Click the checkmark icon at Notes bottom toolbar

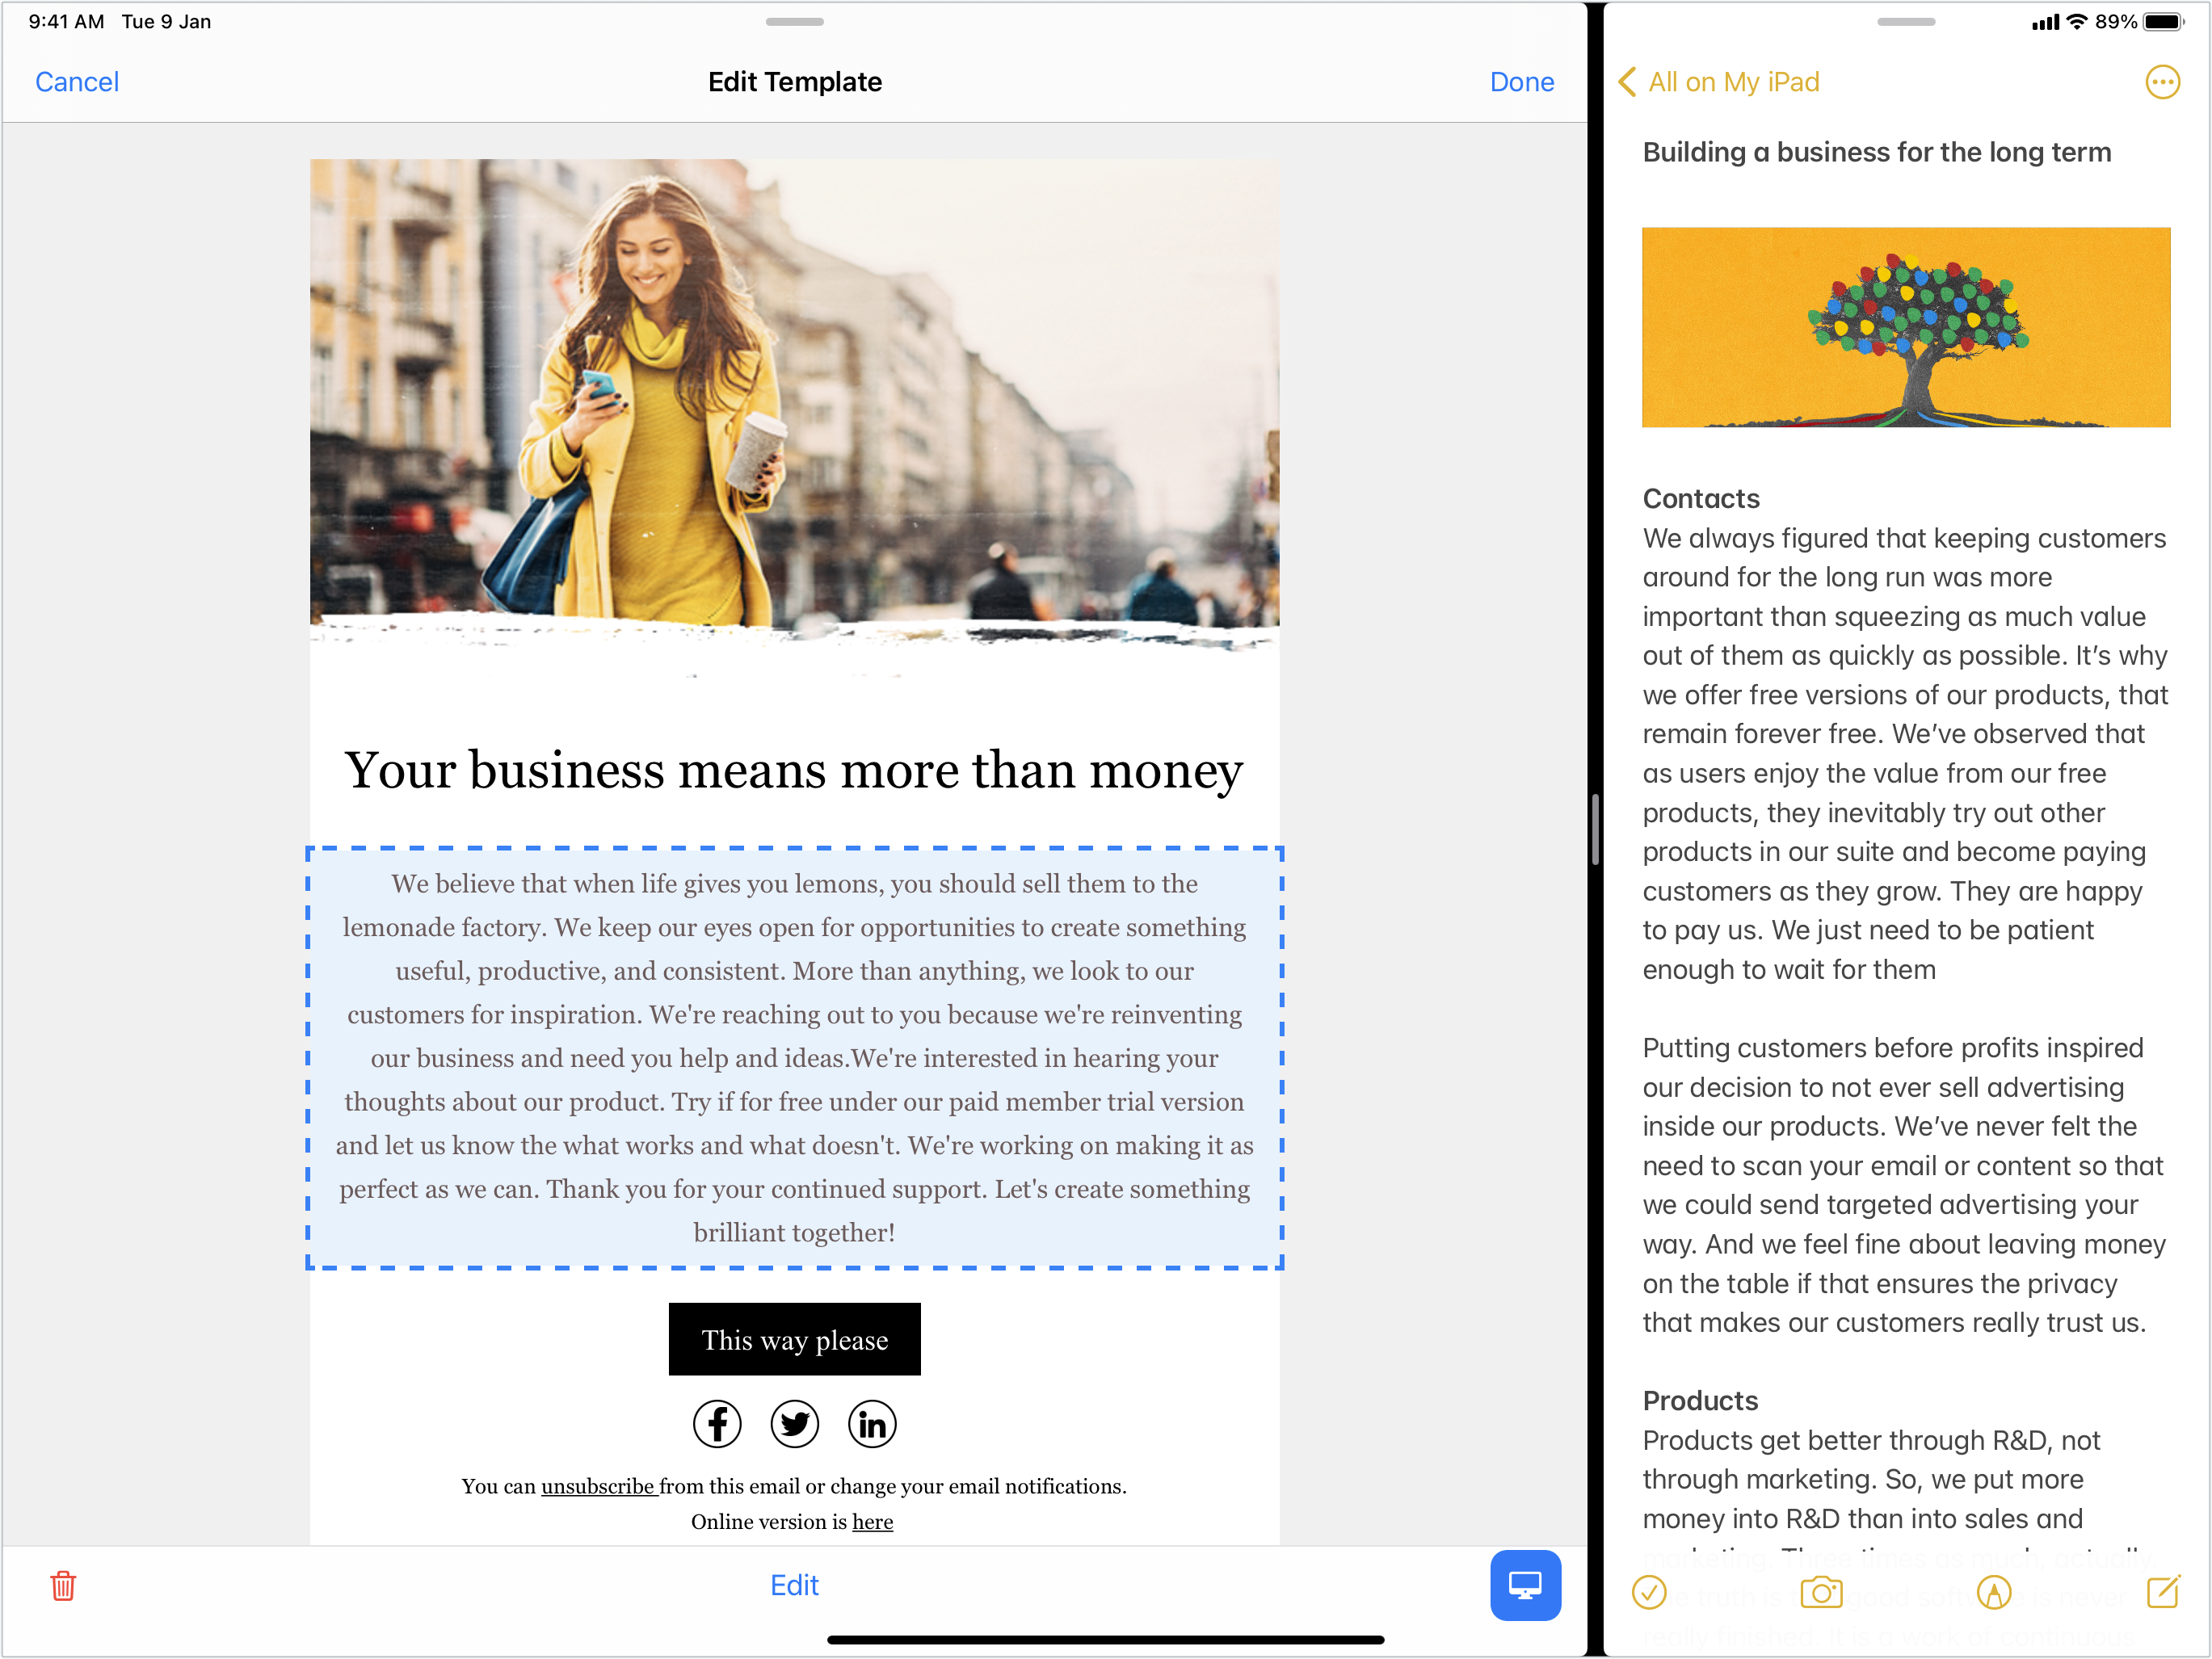[1649, 1590]
